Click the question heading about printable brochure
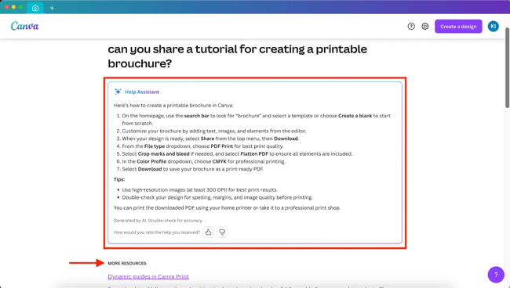This screenshot has height=288, width=510. (x=238, y=56)
